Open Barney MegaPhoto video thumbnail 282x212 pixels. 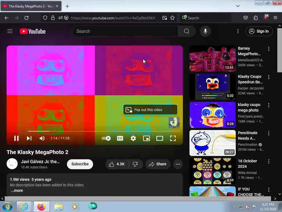(213, 59)
